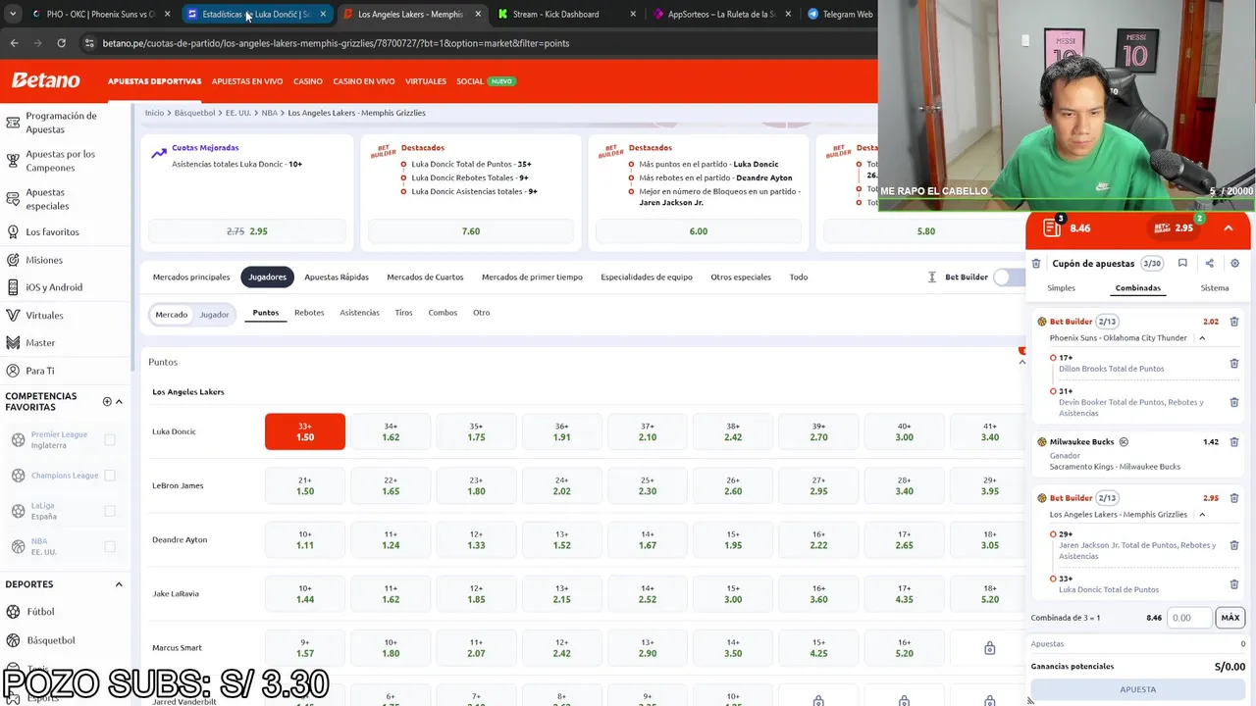Click the NBA breadcrumb link

(269, 113)
